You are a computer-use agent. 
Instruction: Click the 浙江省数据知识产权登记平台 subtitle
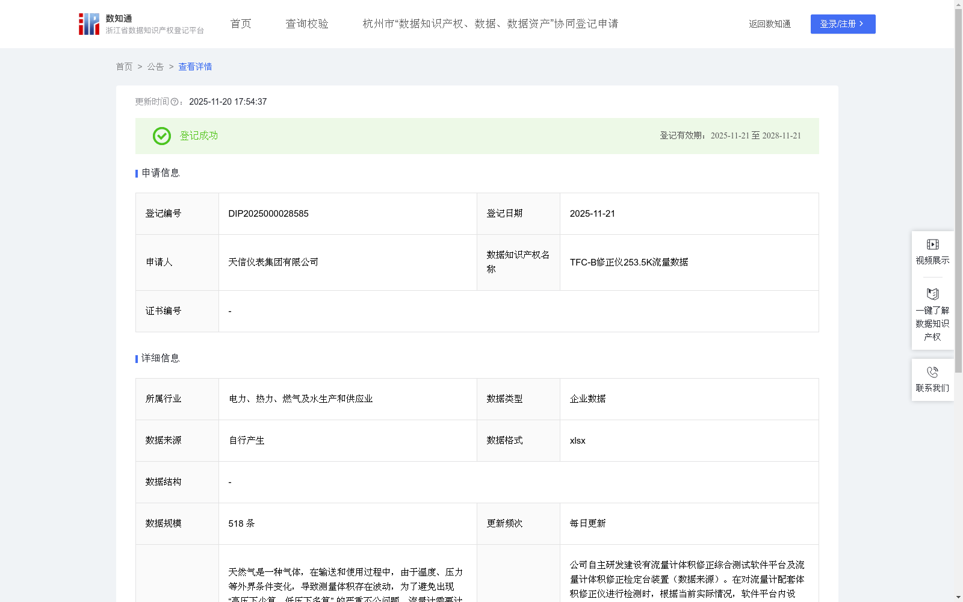coord(155,31)
